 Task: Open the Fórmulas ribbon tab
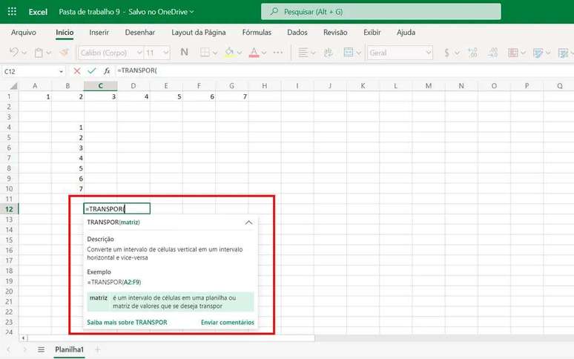[x=257, y=33]
